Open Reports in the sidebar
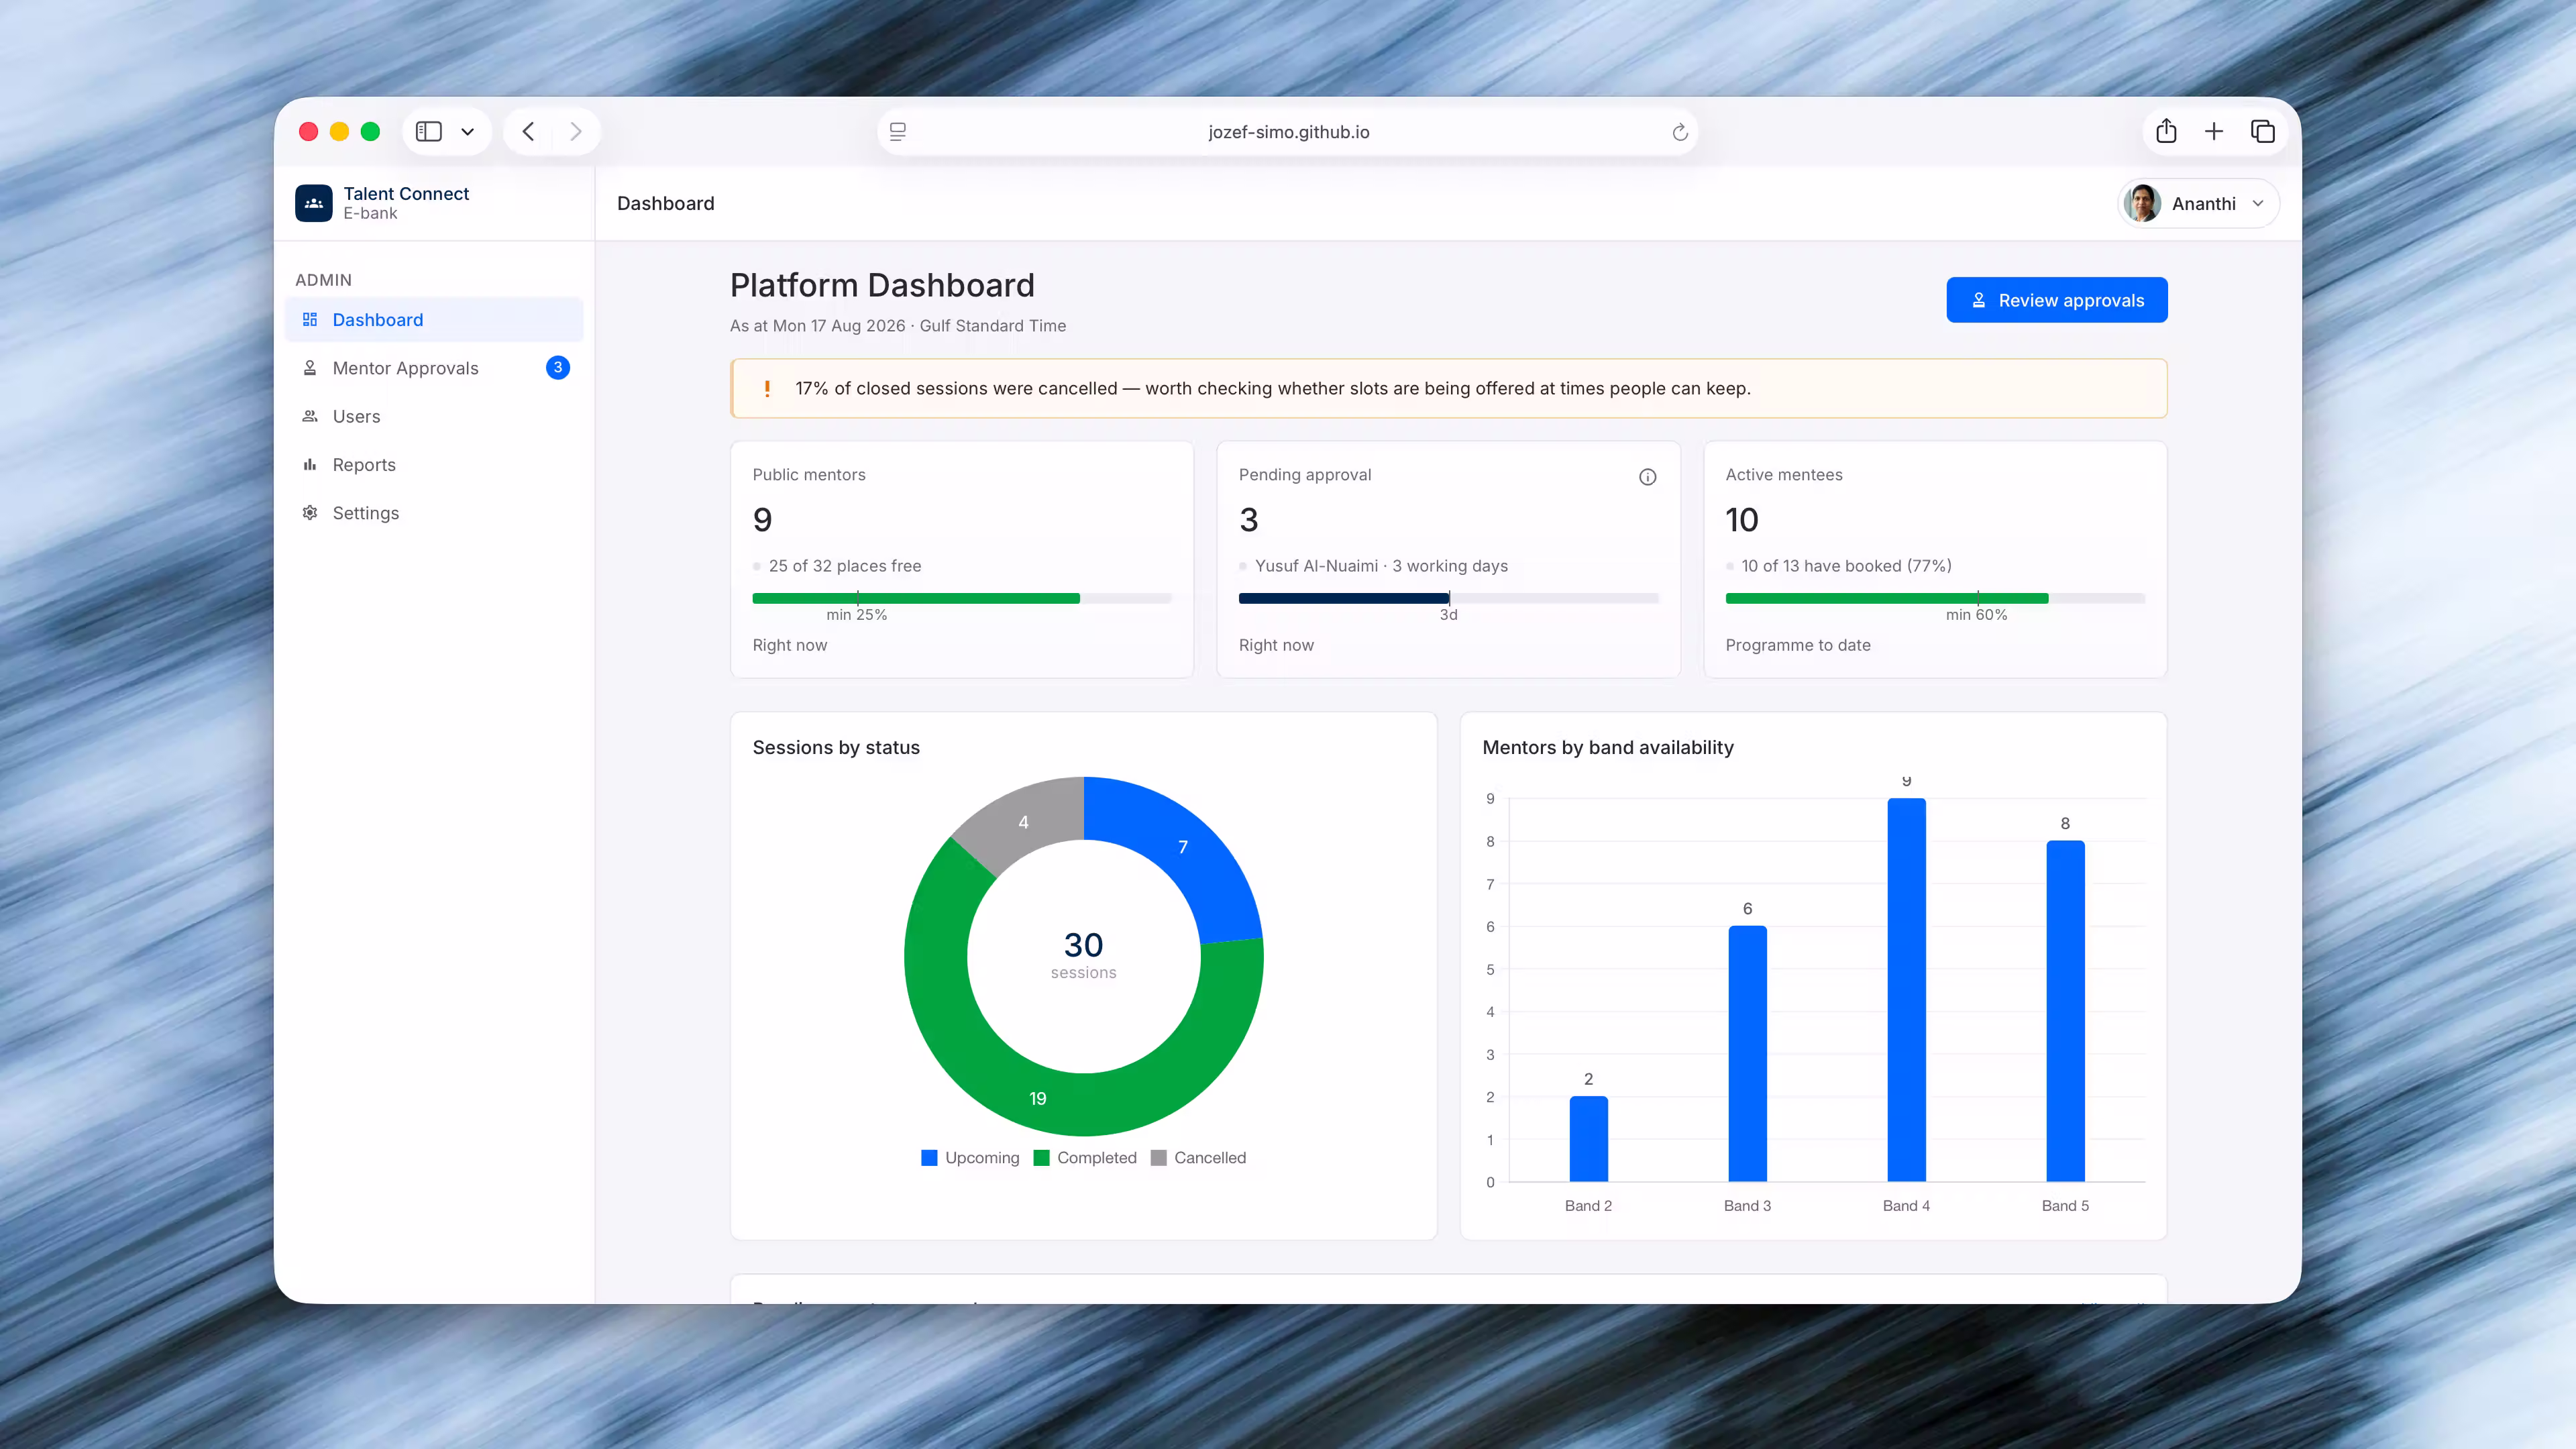 (x=434, y=465)
